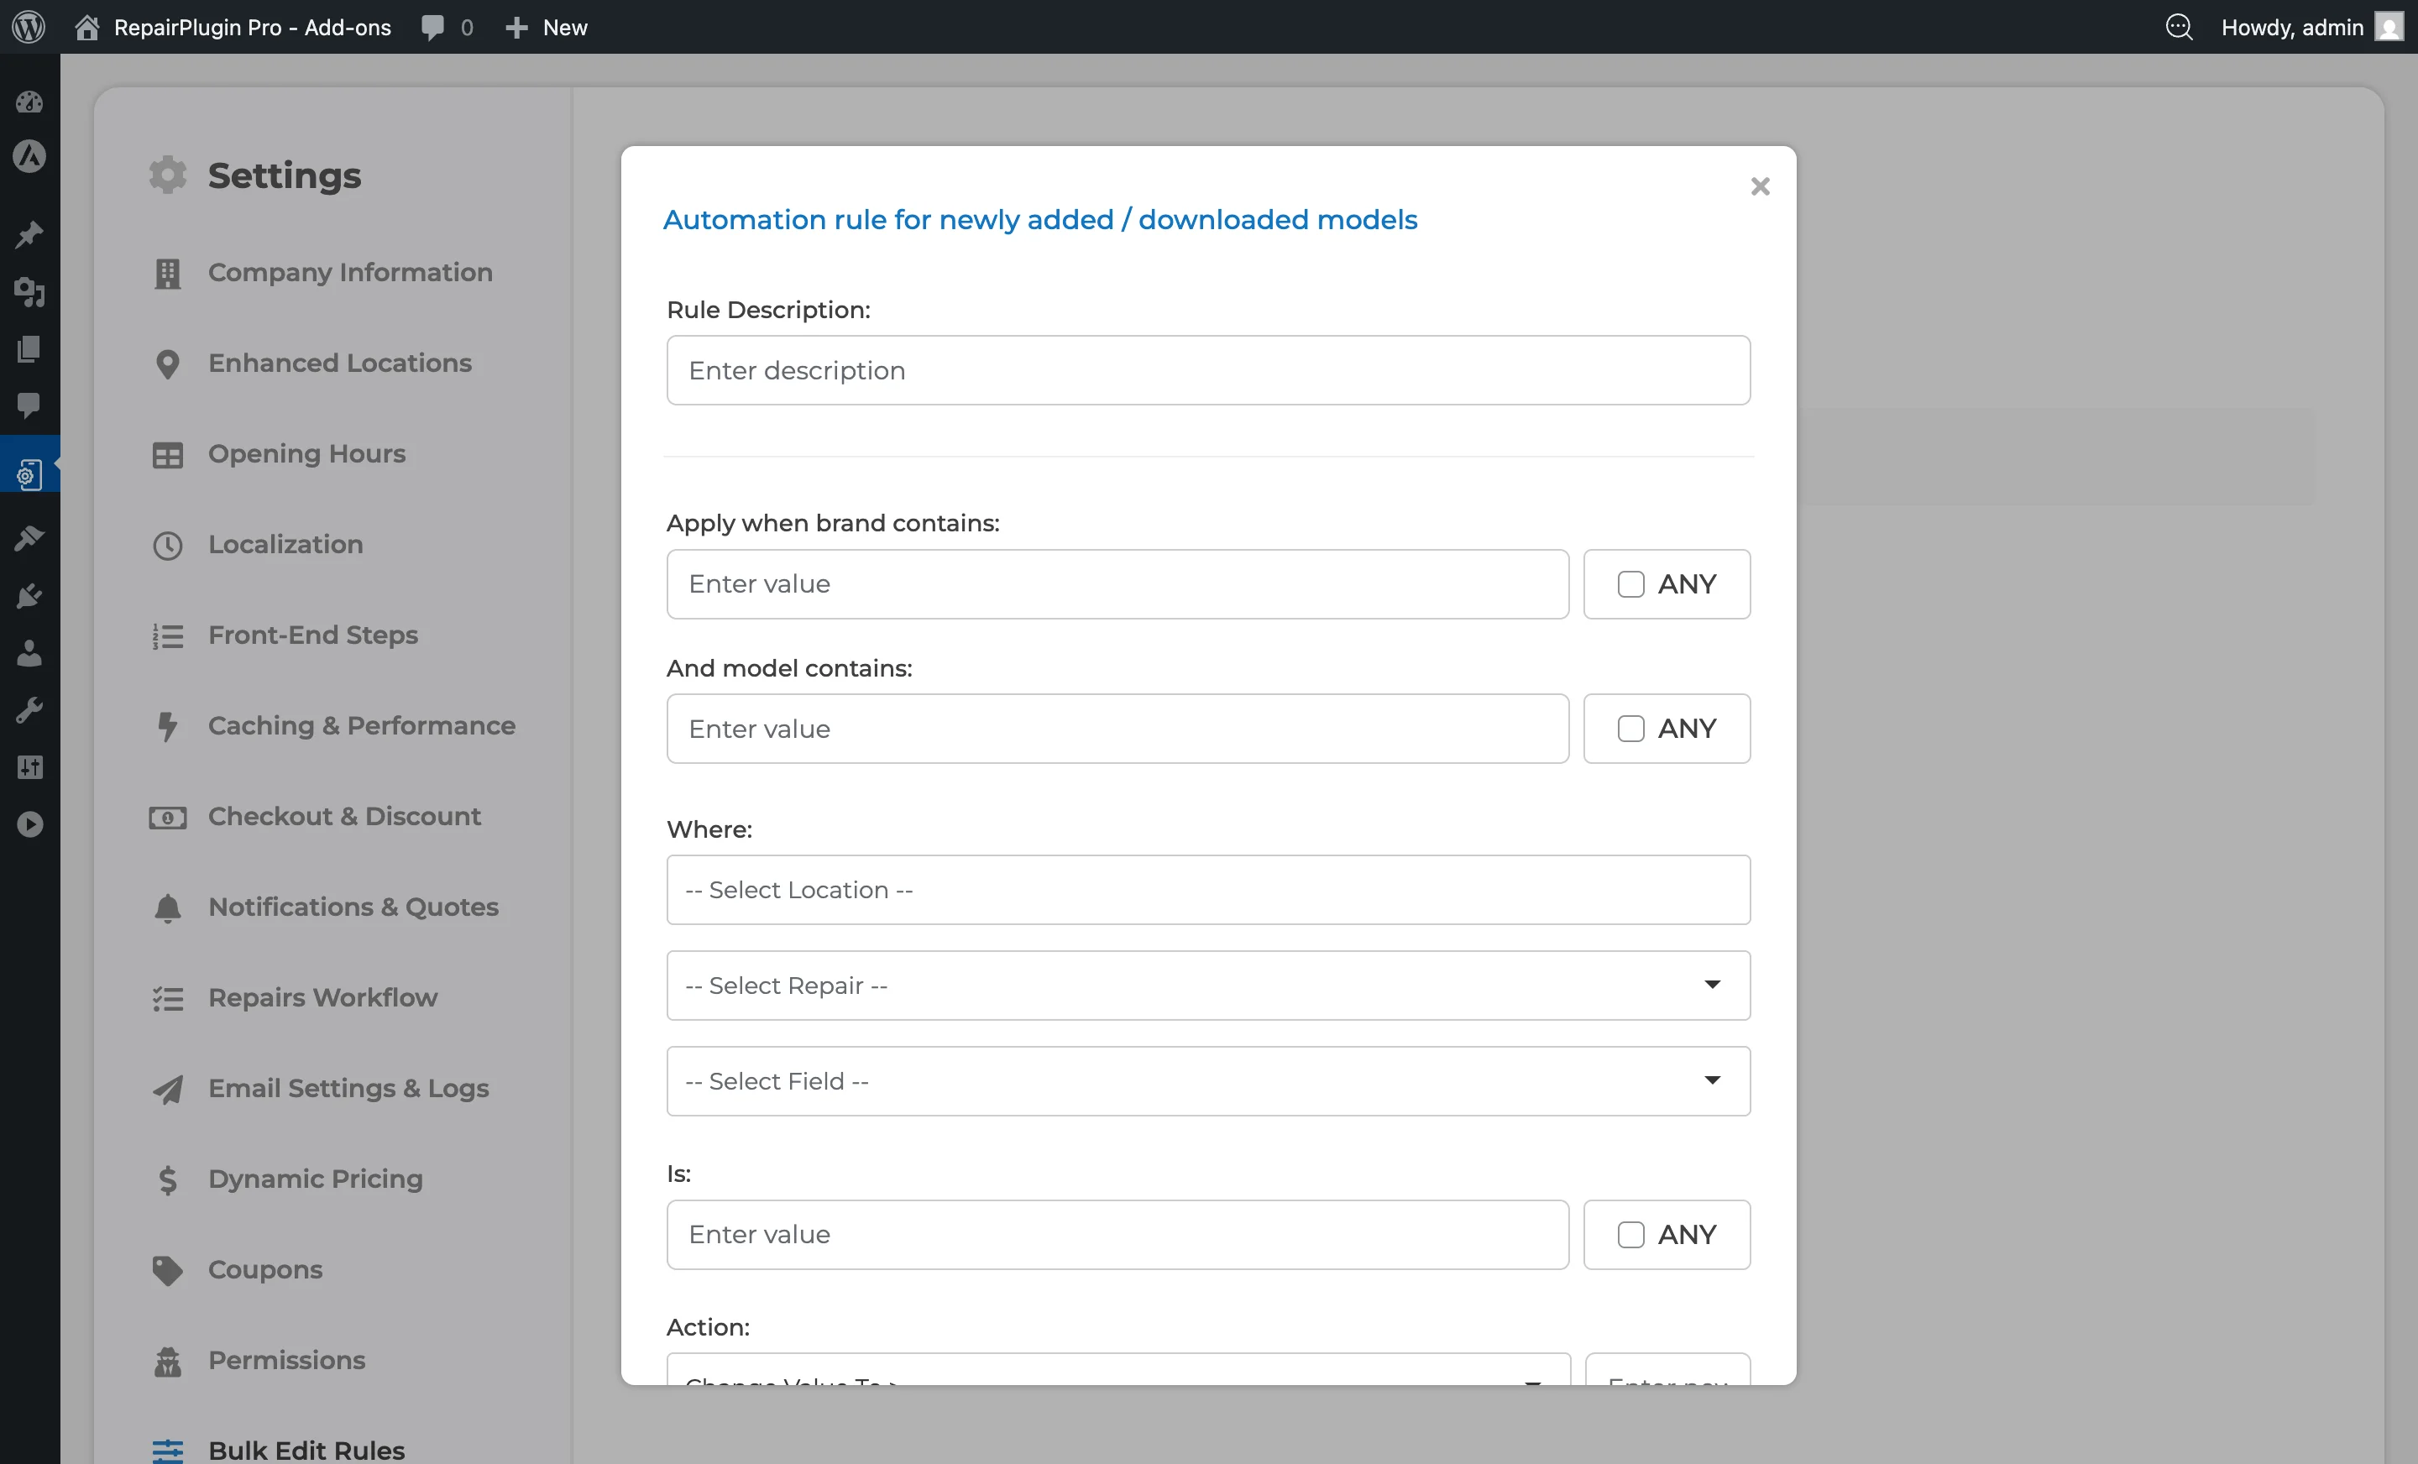
Task: Open the Tools wrench icon
Action: [30, 709]
